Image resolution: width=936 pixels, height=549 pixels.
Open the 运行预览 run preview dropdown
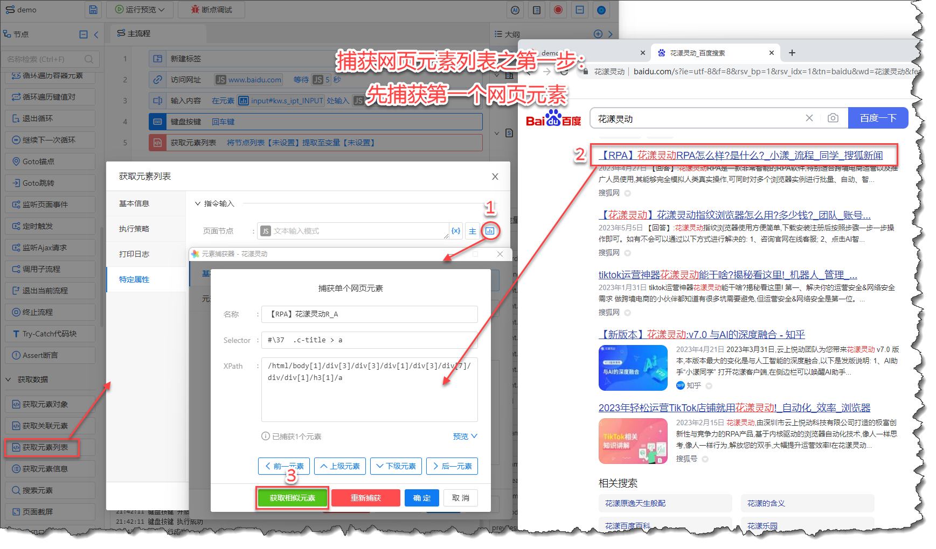(x=139, y=10)
